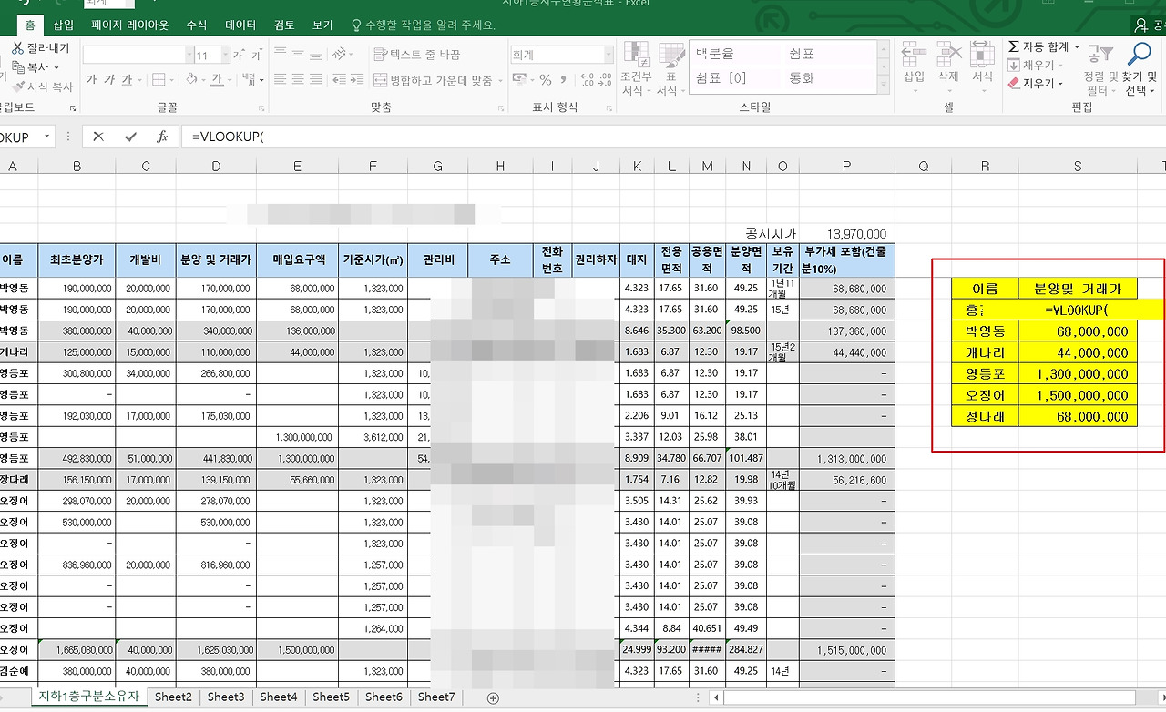Click the Cut (잘라내기) scissors button
The image size is (1166, 712).
tap(40, 48)
